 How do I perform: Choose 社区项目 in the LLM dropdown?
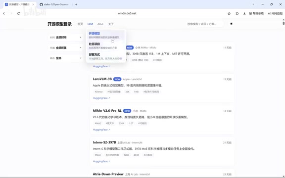click(106, 46)
